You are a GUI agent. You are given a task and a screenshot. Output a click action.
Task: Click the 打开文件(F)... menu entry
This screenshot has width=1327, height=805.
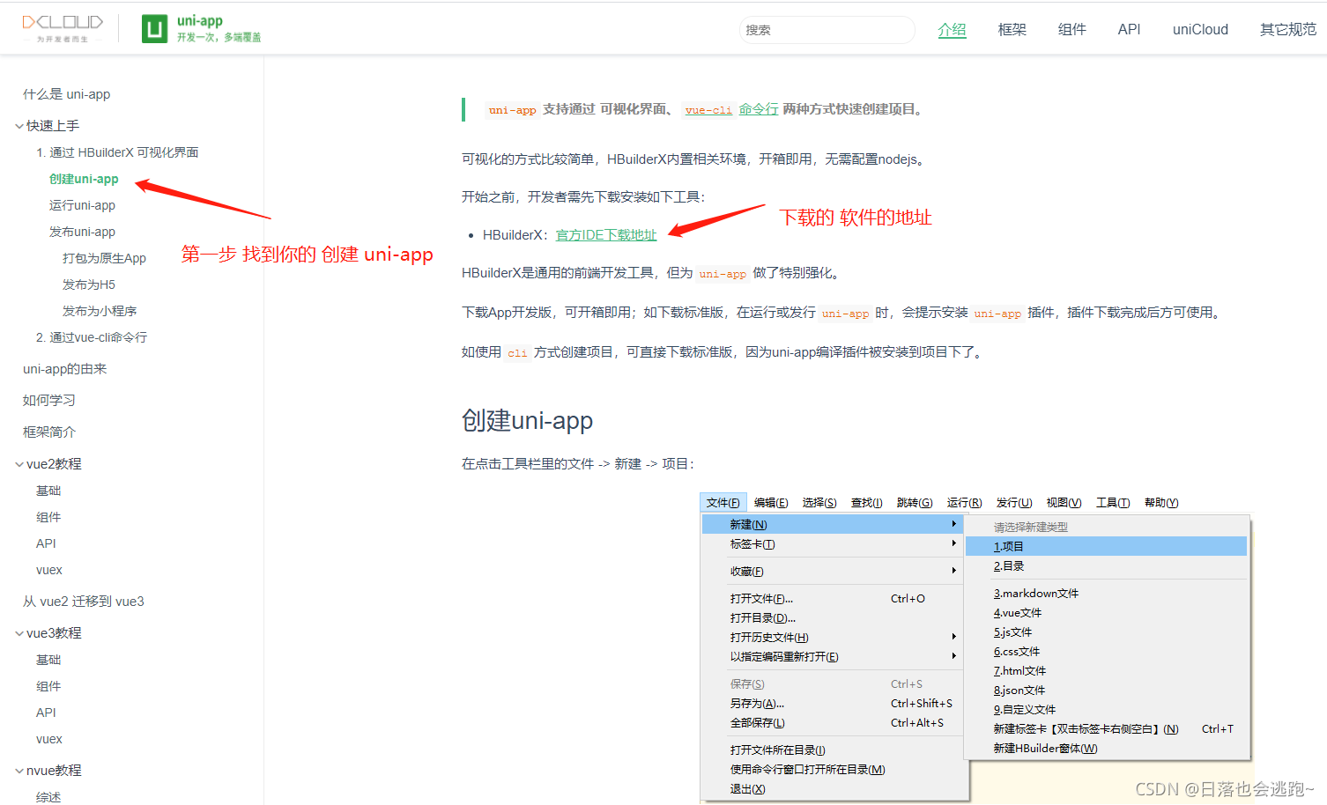pos(832,599)
